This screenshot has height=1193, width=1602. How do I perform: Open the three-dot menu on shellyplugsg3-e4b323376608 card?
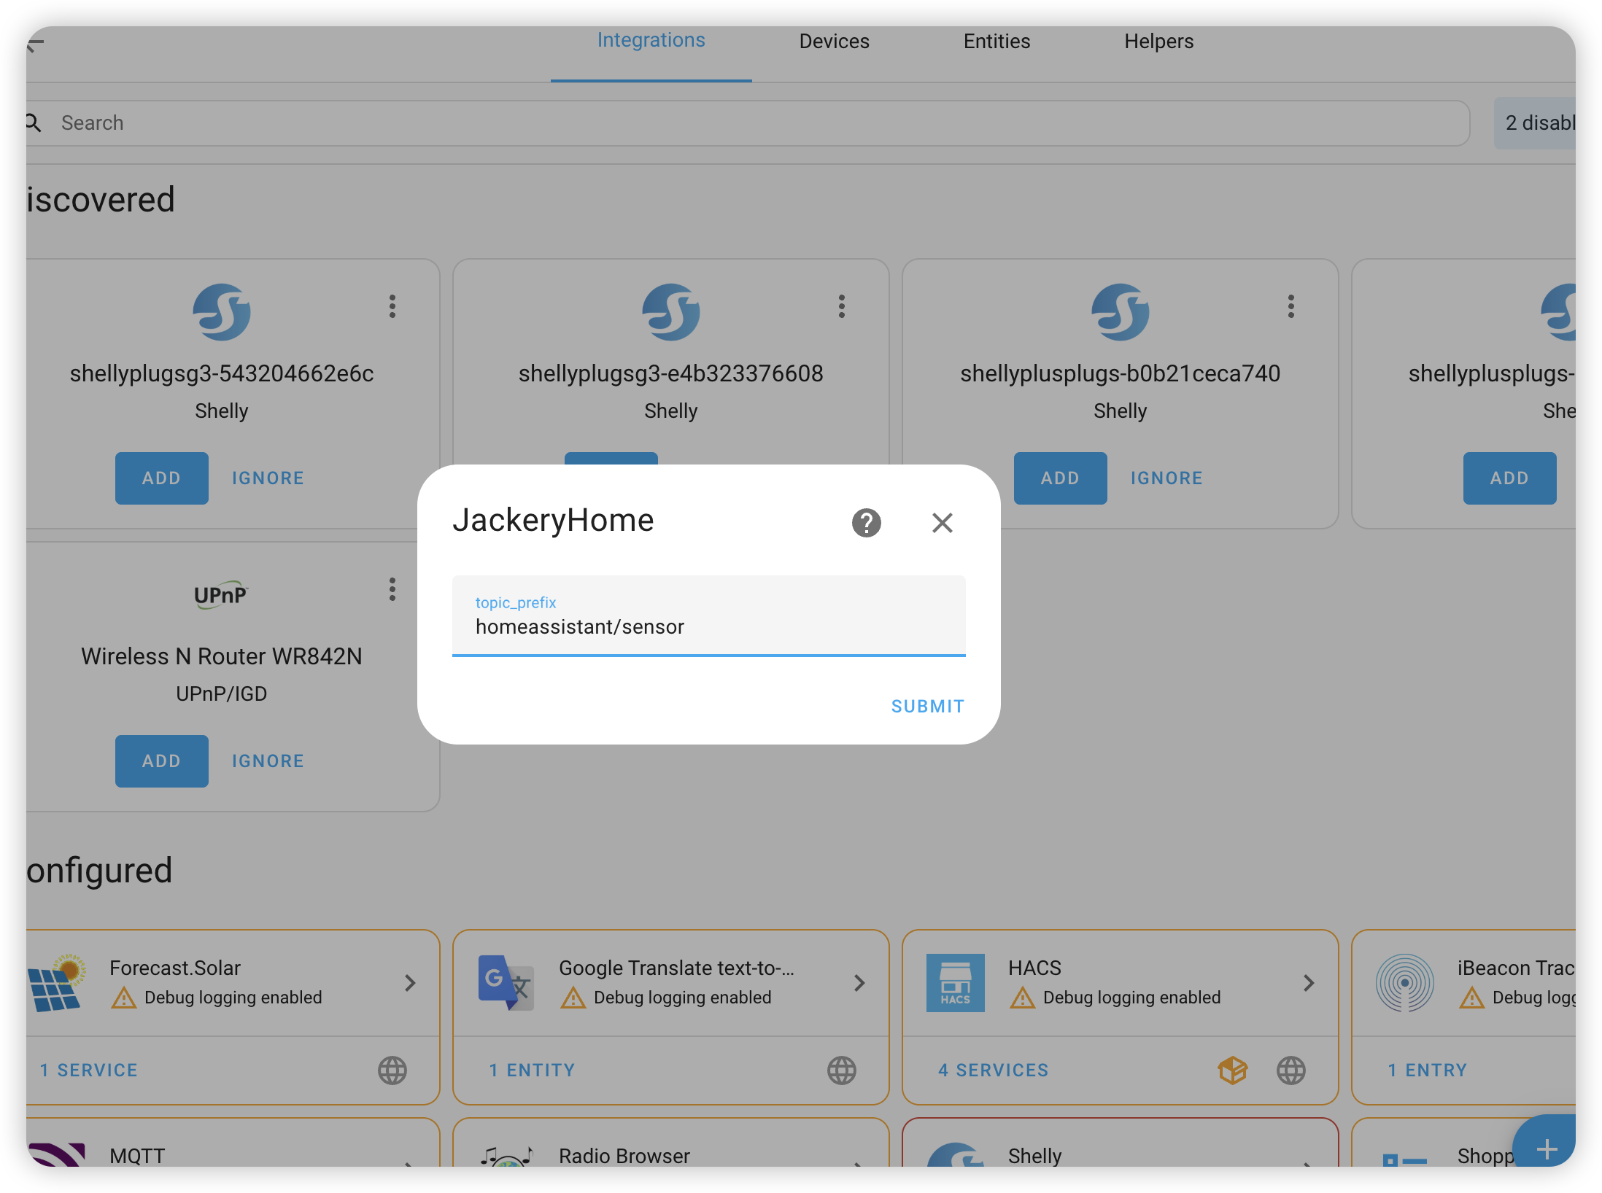point(842,306)
